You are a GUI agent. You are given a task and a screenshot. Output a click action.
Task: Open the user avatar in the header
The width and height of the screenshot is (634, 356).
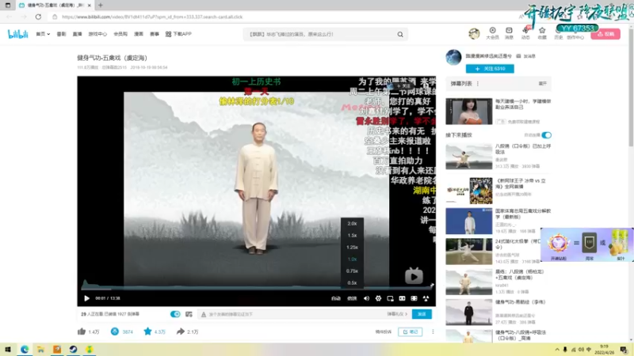[474, 33]
